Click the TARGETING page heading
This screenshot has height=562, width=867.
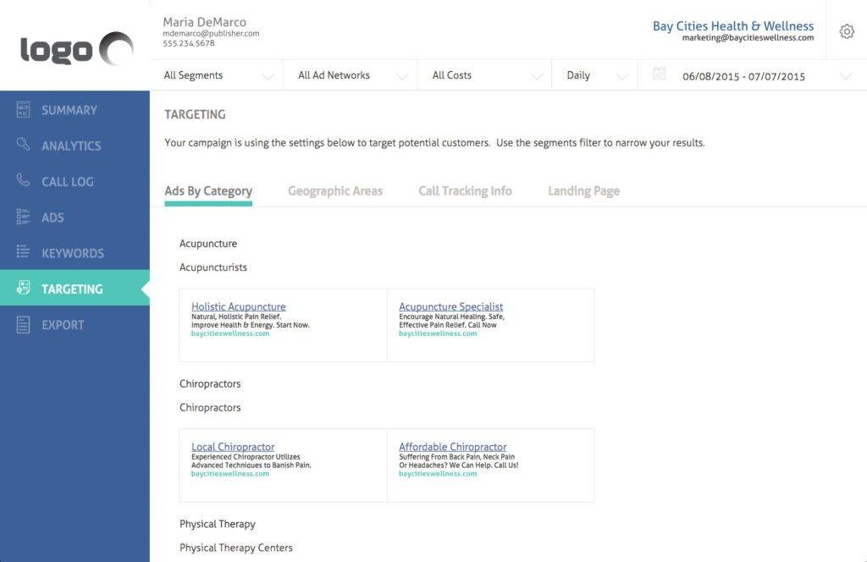click(195, 114)
